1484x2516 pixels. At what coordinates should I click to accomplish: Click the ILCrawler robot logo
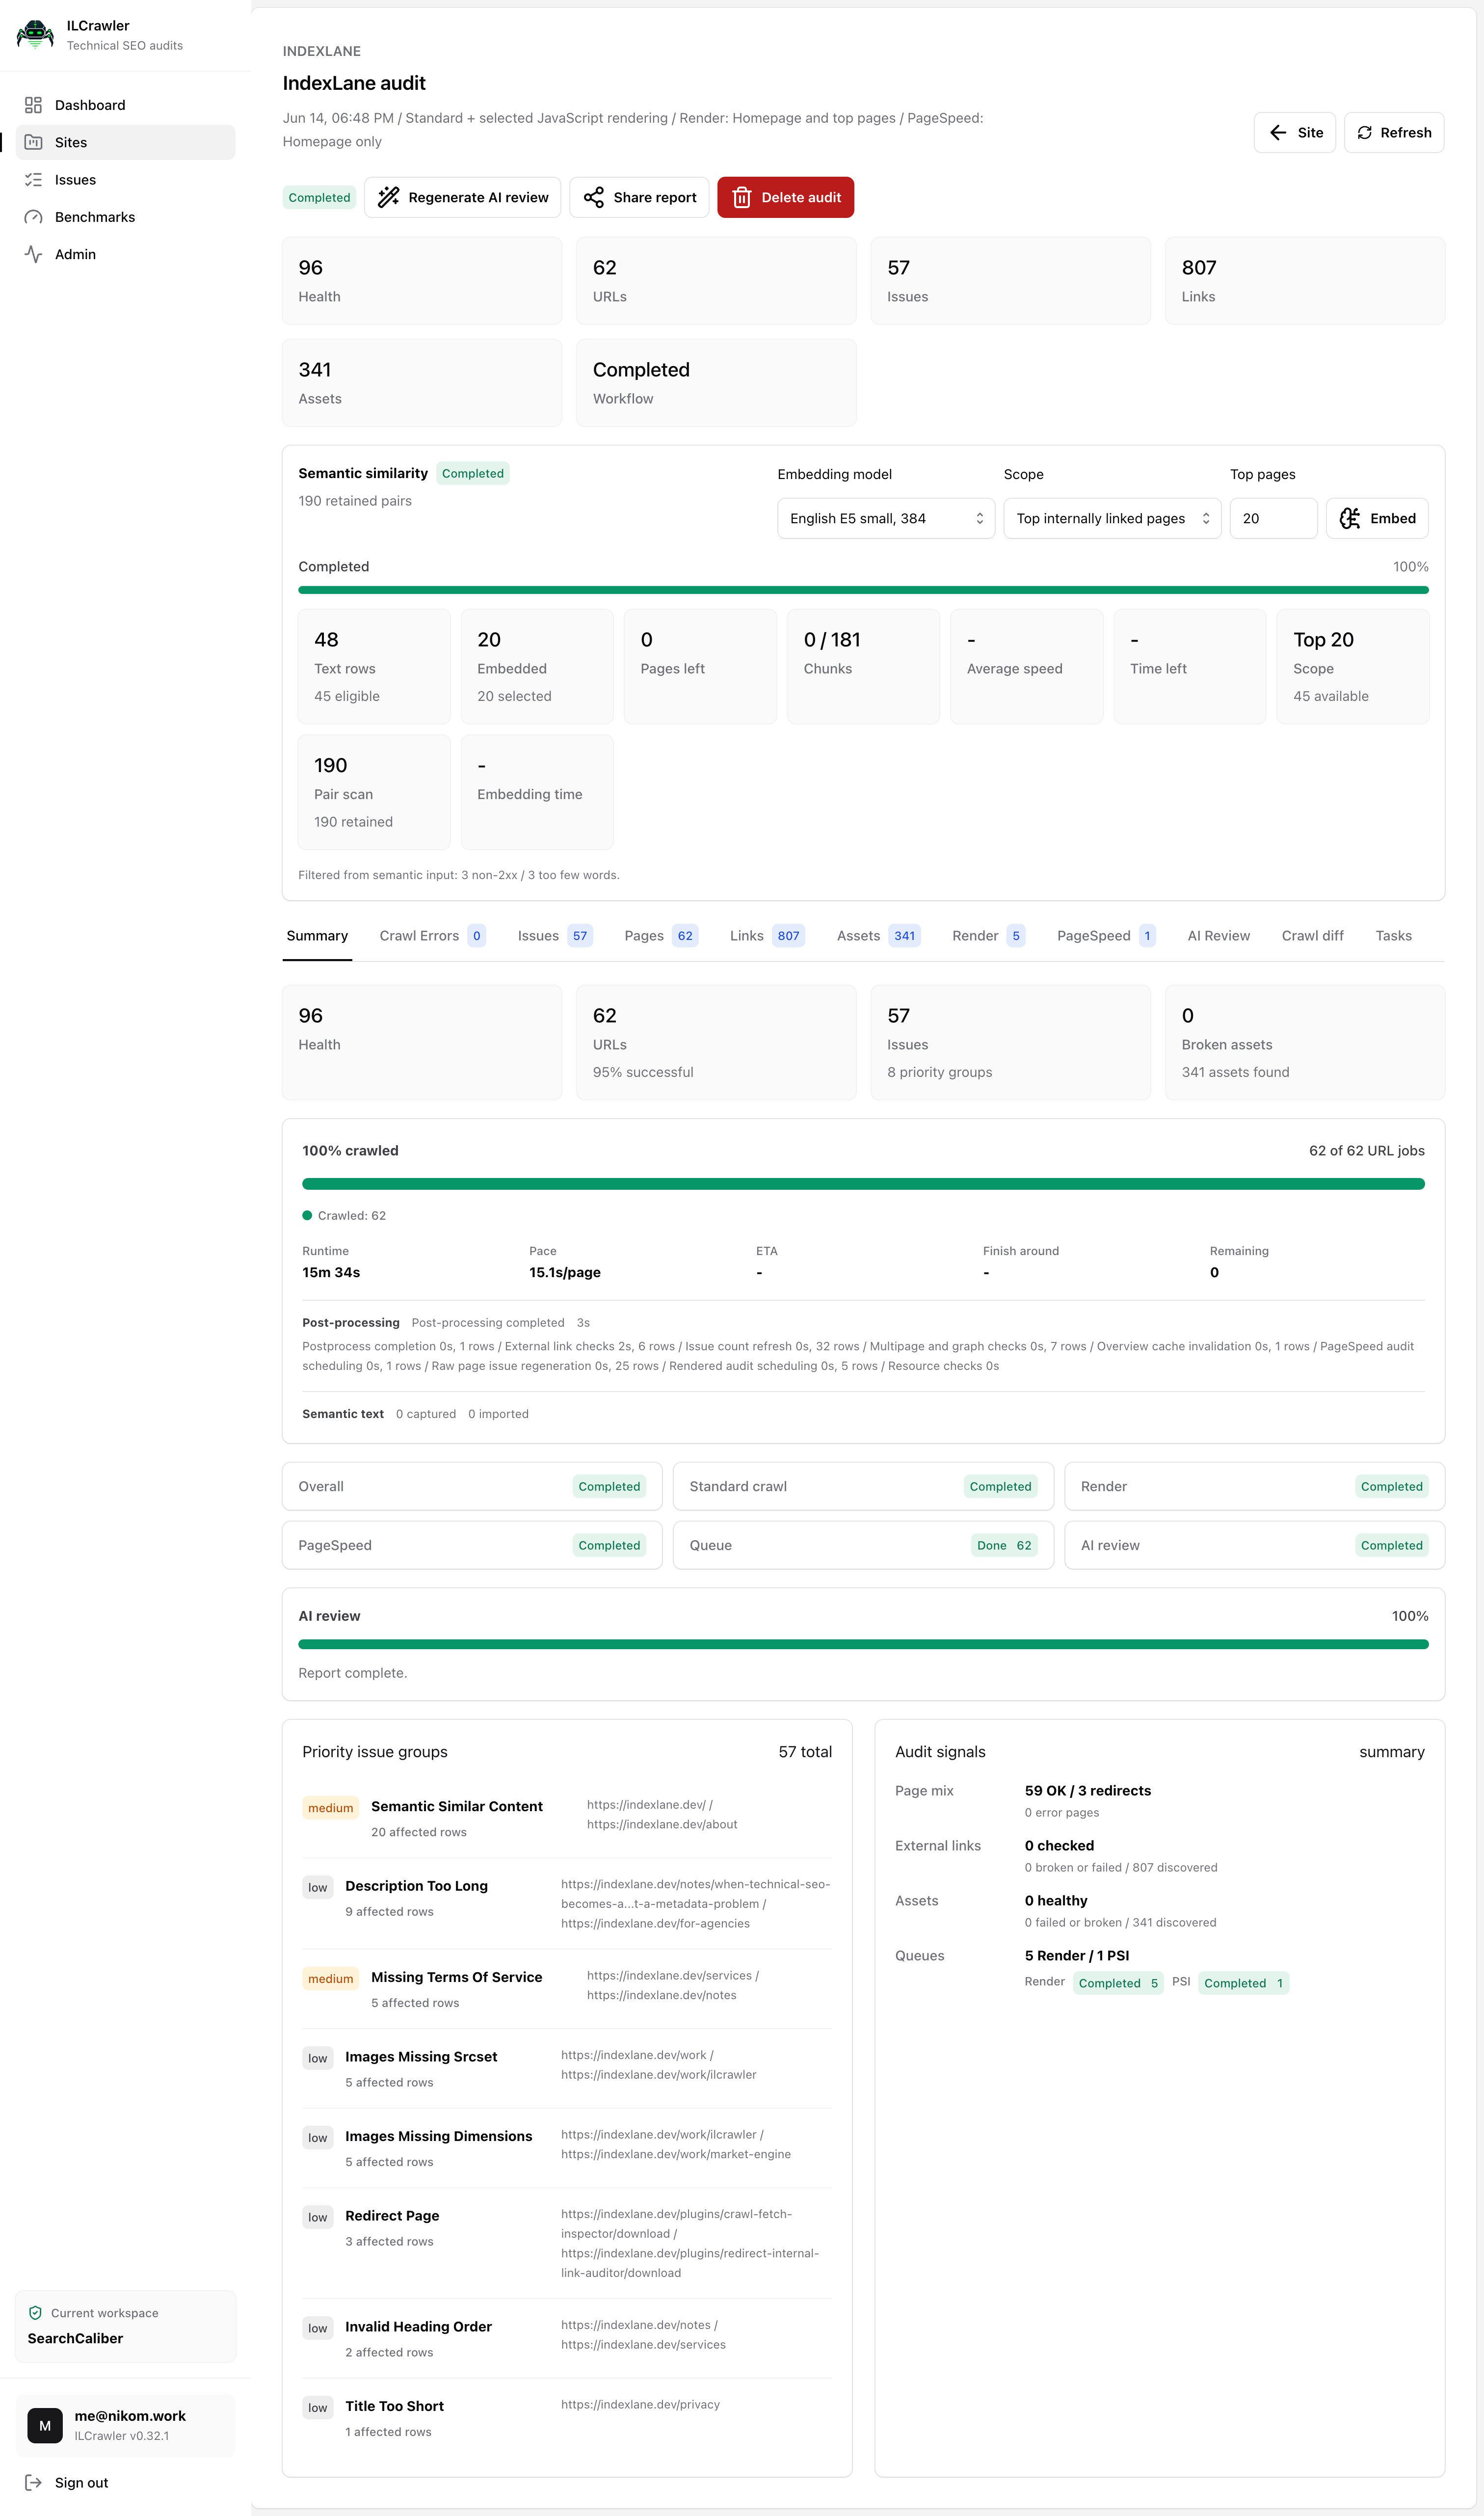(x=35, y=35)
